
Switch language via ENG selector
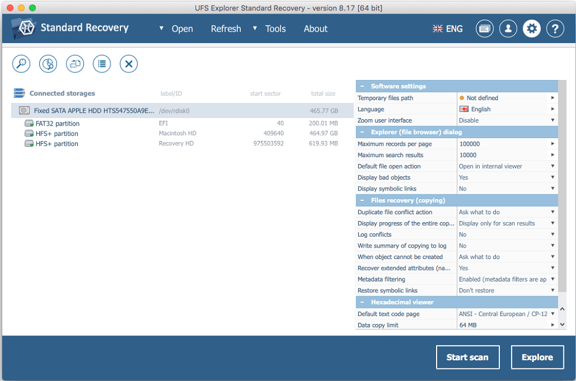pos(454,29)
